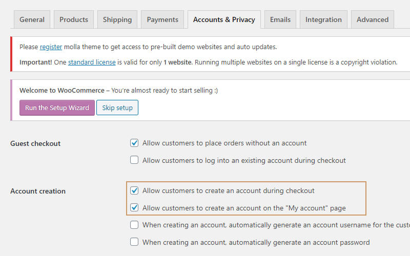
Task: Click the "Guest checkout" section heading
Action: point(35,144)
